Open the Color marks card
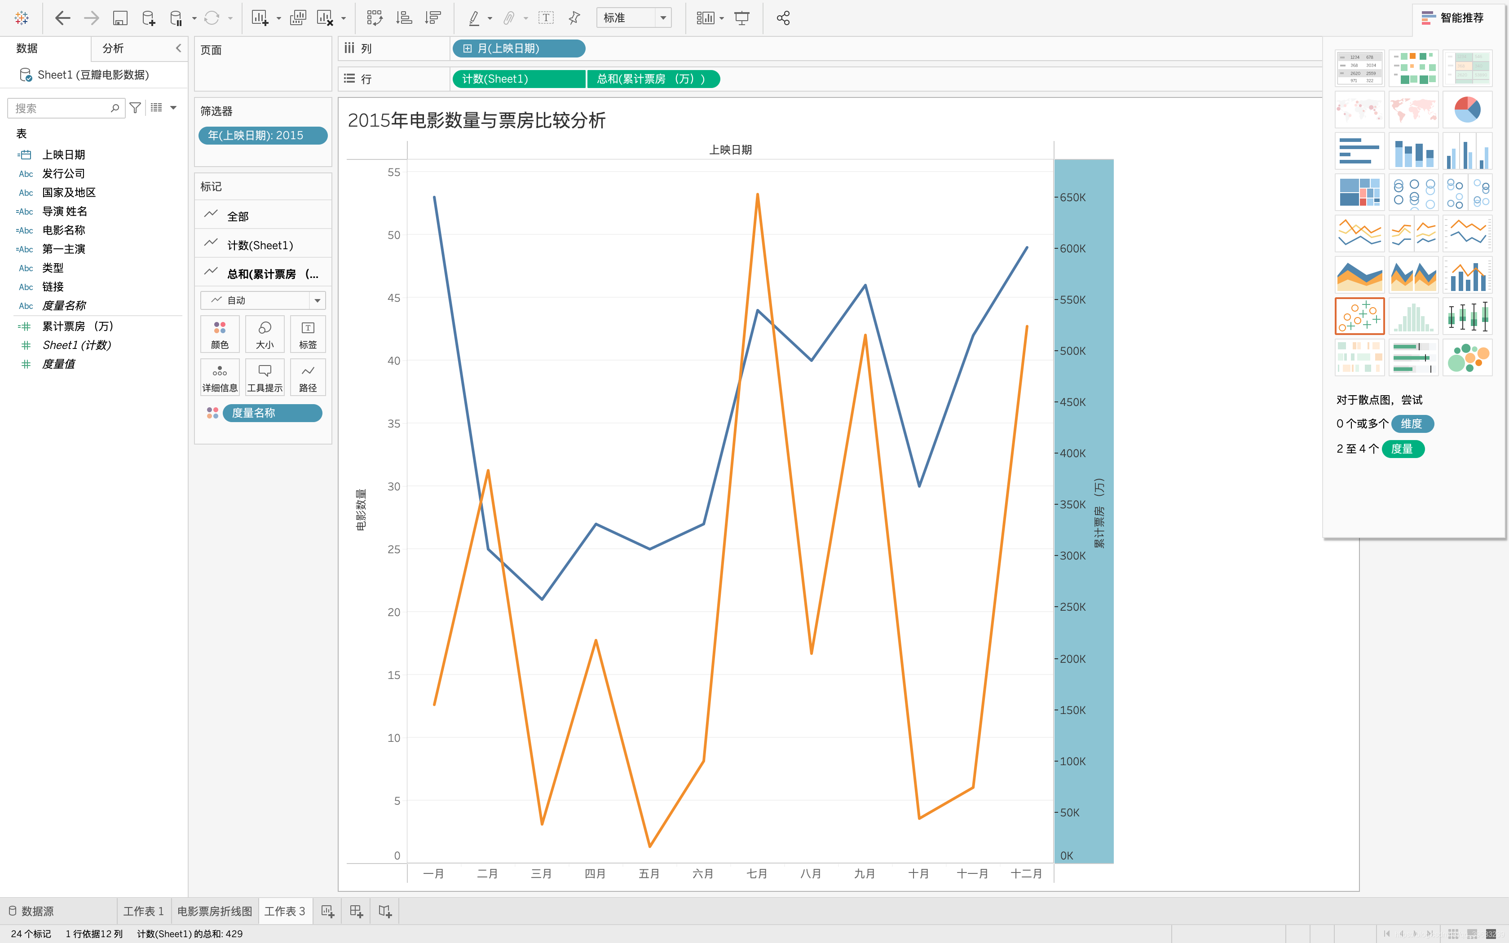The height and width of the screenshot is (943, 1509). point(220,334)
